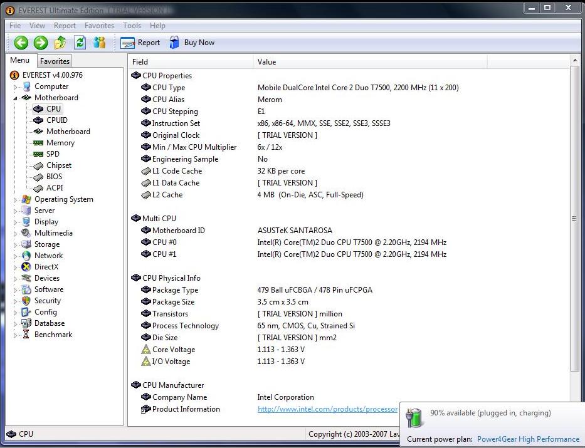
Task: Expand the Server tree node
Action: coord(15,211)
